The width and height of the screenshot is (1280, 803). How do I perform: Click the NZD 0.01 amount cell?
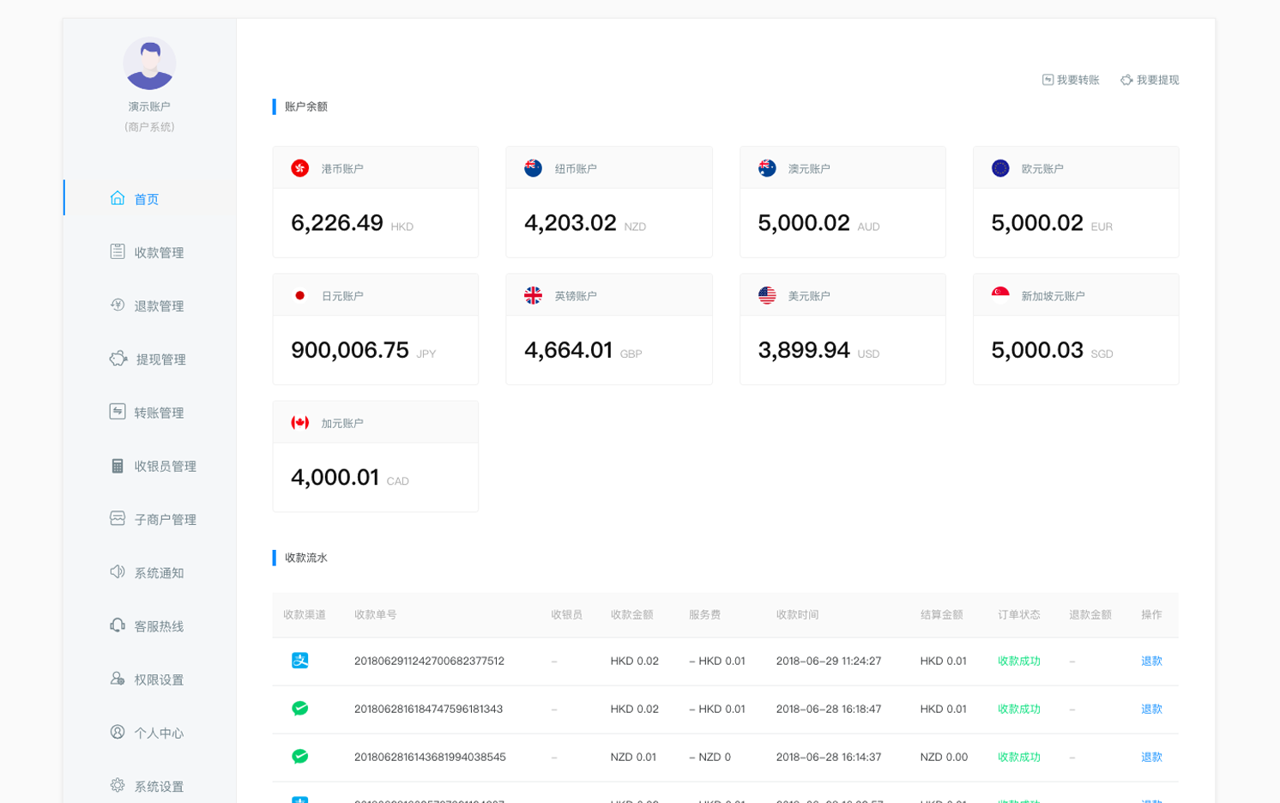pyautogui.click(x=633, y=757)
